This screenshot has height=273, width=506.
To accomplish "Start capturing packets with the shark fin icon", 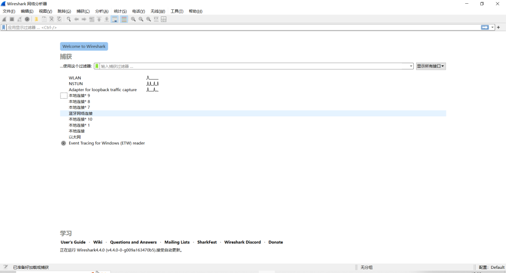I will (4, 19).
